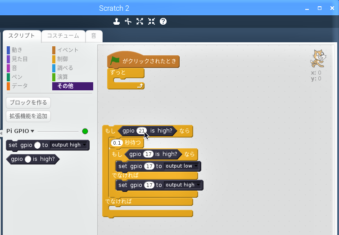Click the 17 field in set output high block
The width and height of the screenshot is (339, 235).
point(149,185)
